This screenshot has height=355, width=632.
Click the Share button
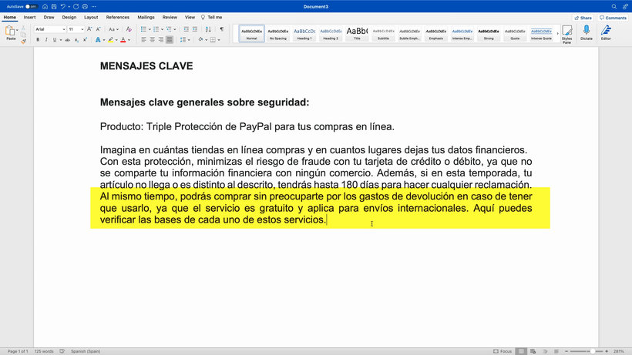pos(583,18)
